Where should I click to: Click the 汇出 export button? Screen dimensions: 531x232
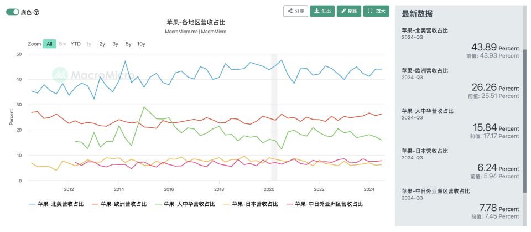[x=322, y=11]
